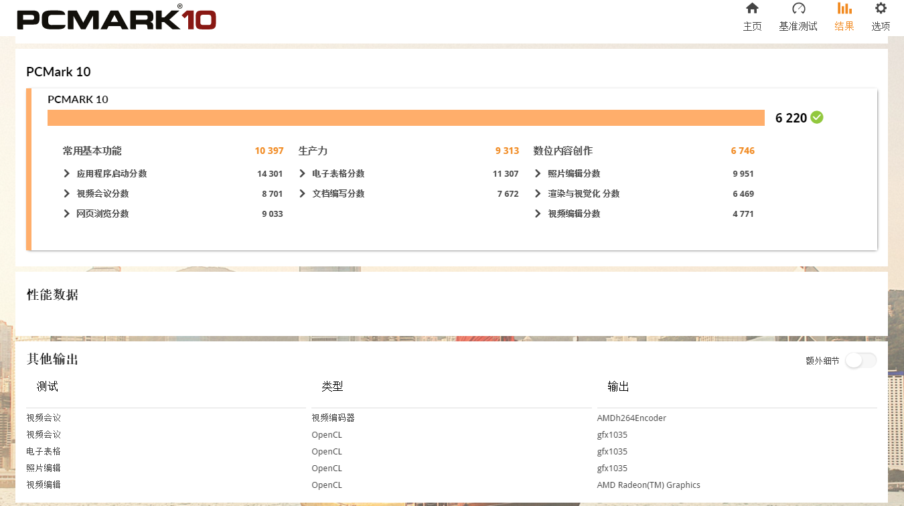The width and height of the screenshot is (904, 506).
Task: Expand 应用程序启动分数 row
Action: tap(173, 173)
